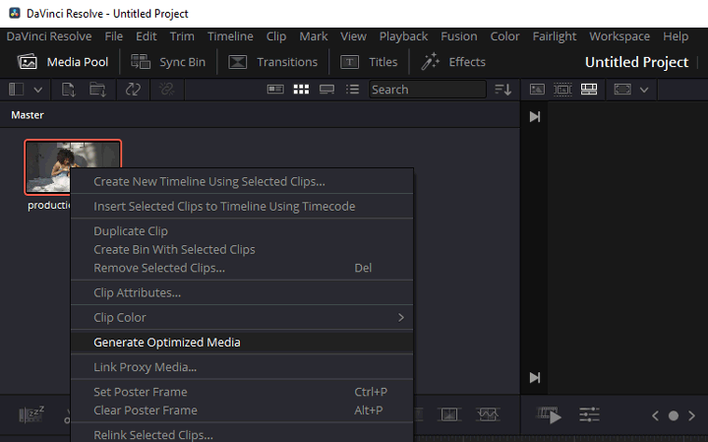This screenshot has height=442, width=708.
Task: Open the Fusion menu
Action: (459, 36)
